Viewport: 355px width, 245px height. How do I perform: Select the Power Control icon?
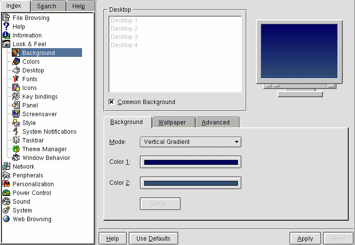tap(6, 193)
